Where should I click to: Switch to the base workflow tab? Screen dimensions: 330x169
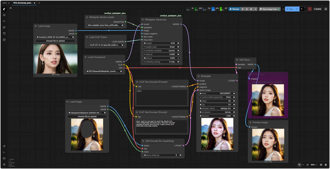[5, 3]
